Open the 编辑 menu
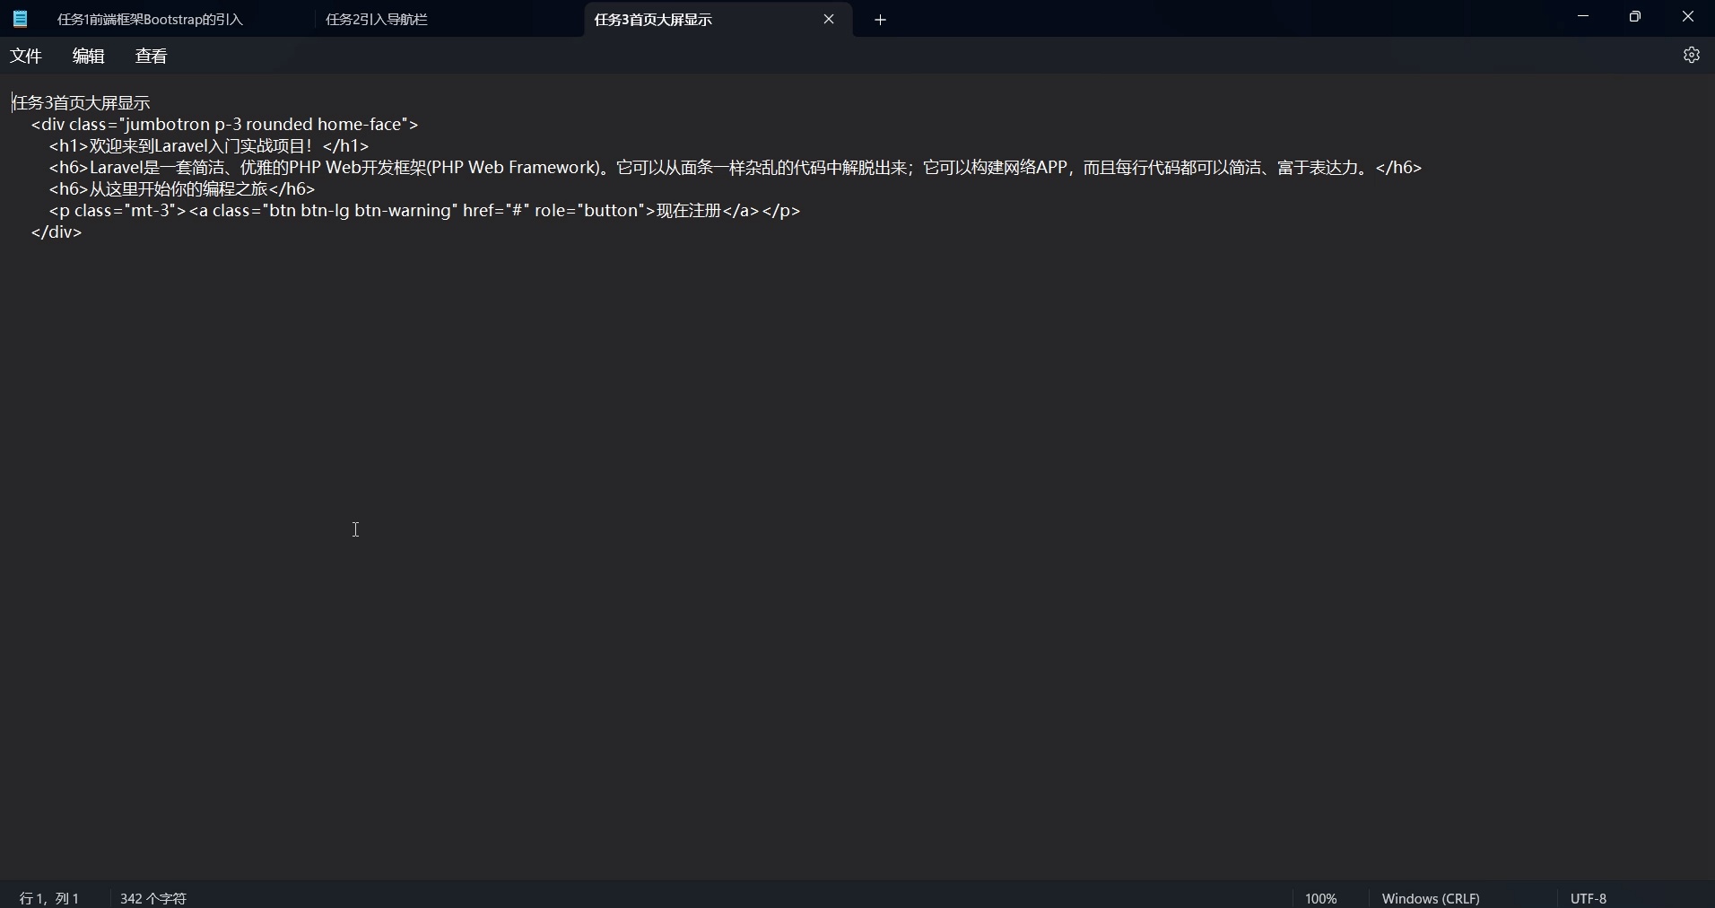This screenshot has height=908, width=1715. (x=87, y=55)
